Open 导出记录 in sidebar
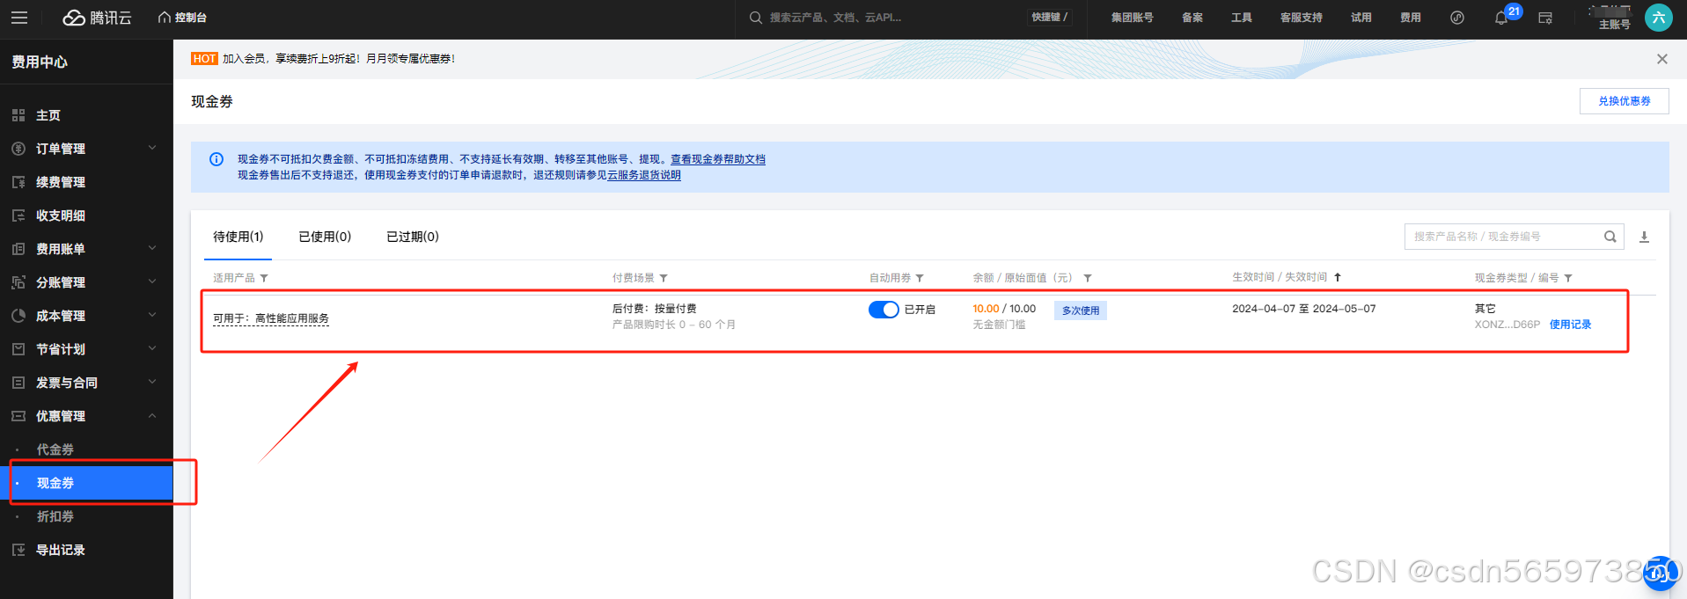The width and height of the screenshot is (1687, 599). pyautogui.click(x=86, y=550)
